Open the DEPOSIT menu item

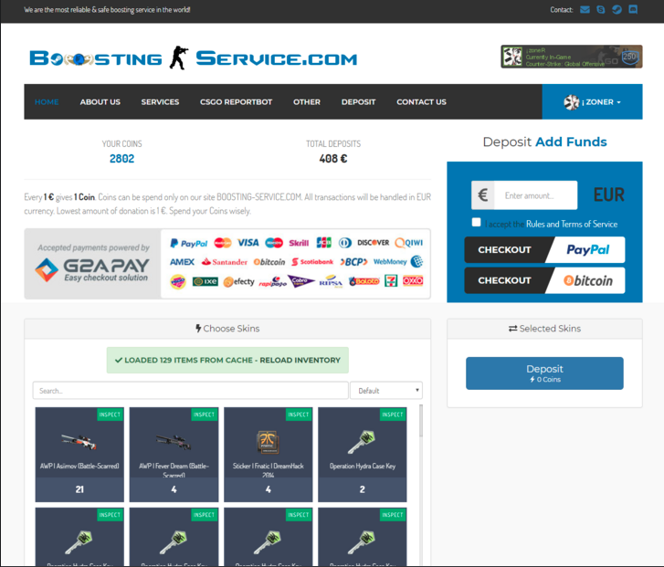point(358,101)
